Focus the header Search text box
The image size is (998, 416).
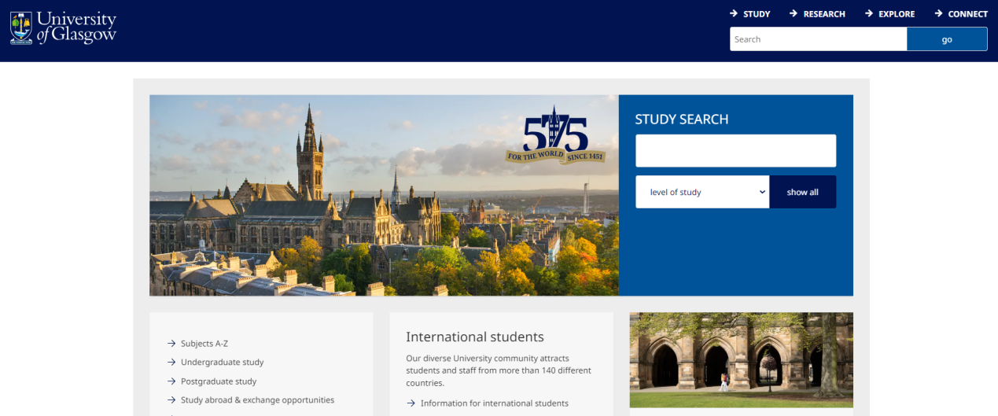point(818,39)
